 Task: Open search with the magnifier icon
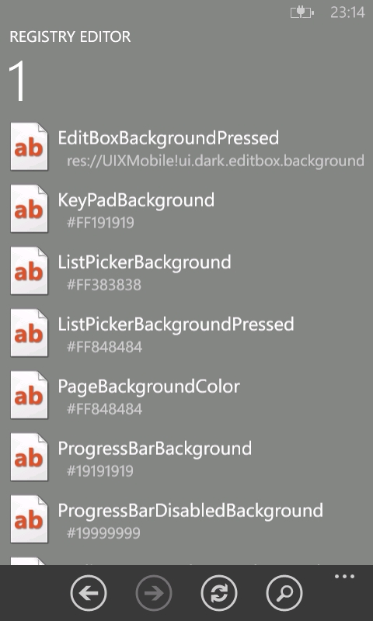[x=284, y=593]
